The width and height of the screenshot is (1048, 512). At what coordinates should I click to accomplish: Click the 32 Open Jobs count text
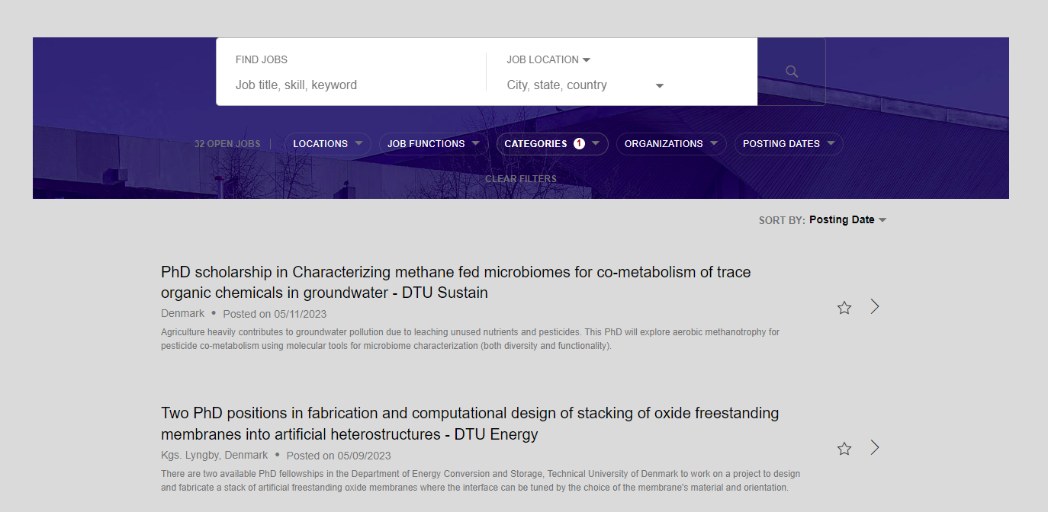click(227, 144)
